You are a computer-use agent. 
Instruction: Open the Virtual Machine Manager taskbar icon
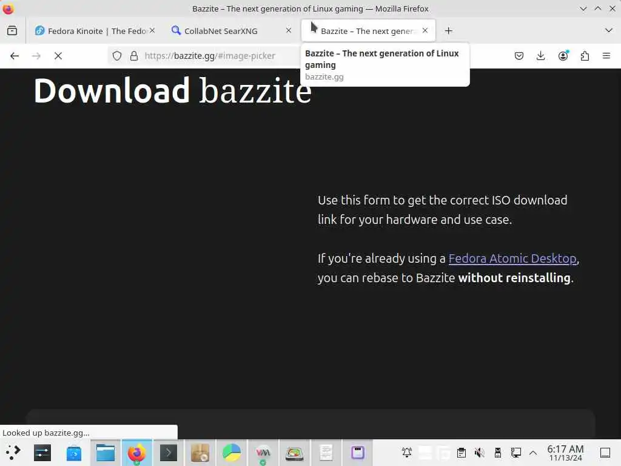(x=263, y=453)
